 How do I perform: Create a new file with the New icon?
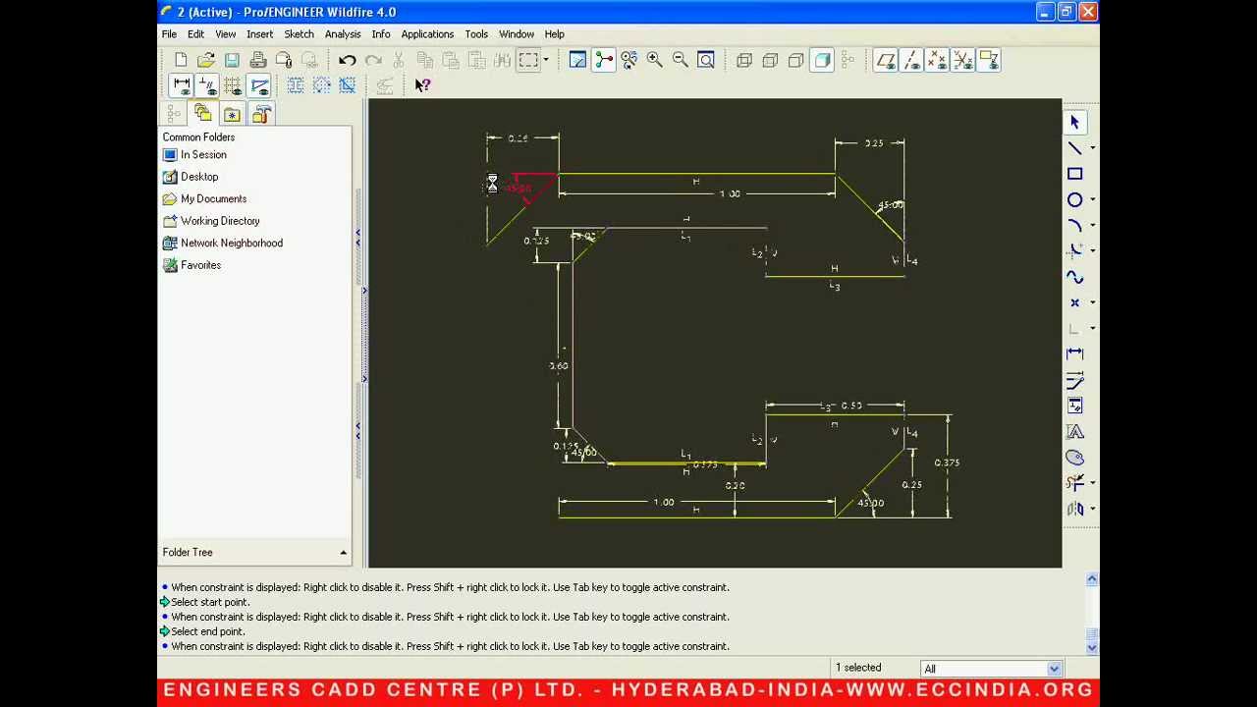pyautogui.click(x=181, y=60)
